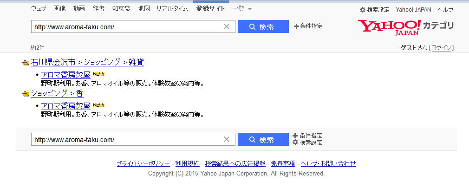Open top 条件指定 plus option
The width and height of the screenshot is (469, 195).
308,26
